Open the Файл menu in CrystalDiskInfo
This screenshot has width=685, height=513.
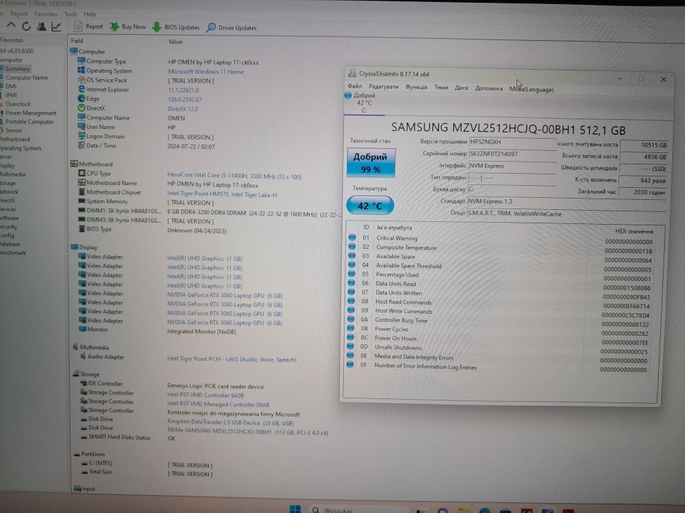click(x=355, y=86)
